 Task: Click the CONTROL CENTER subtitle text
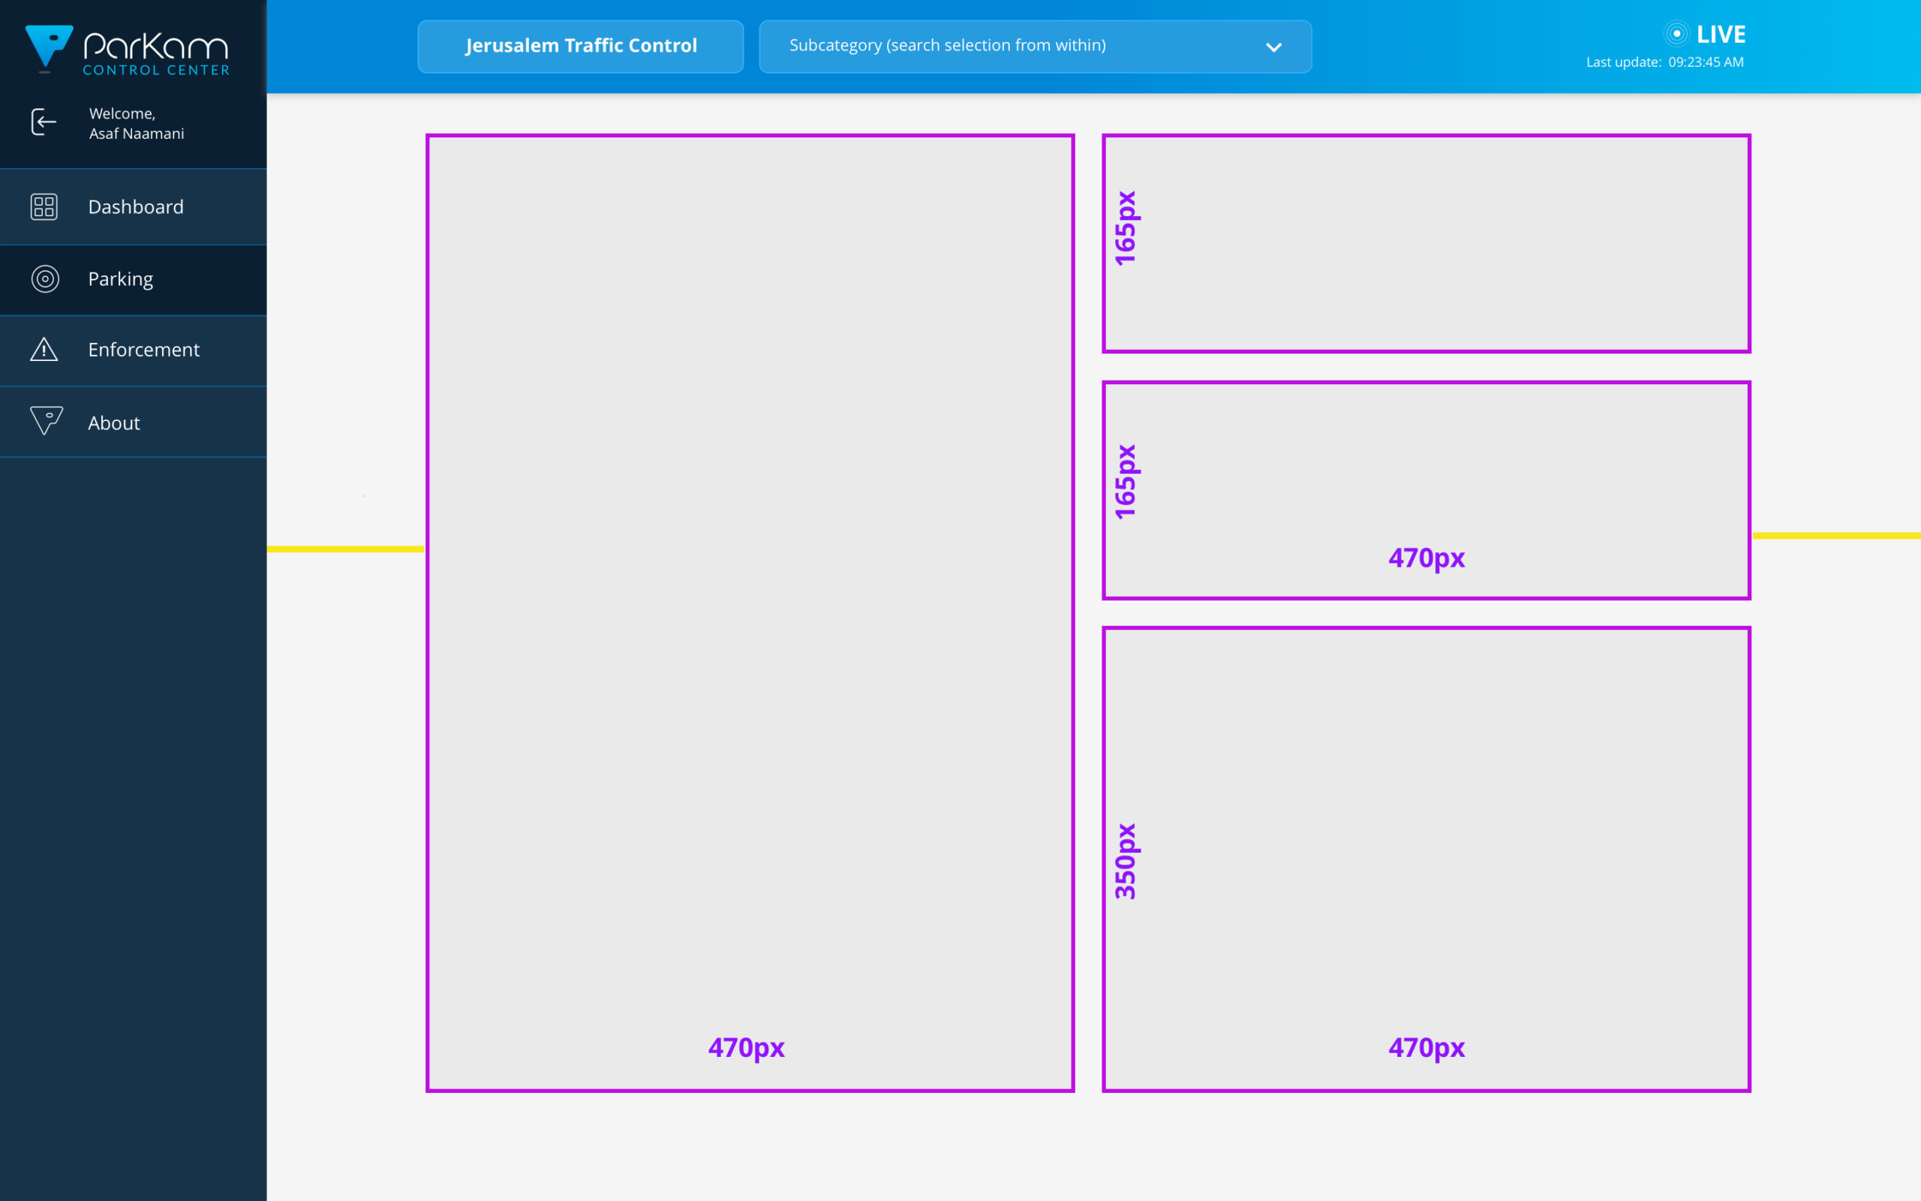pyautogui.click(x=156, y=70)
